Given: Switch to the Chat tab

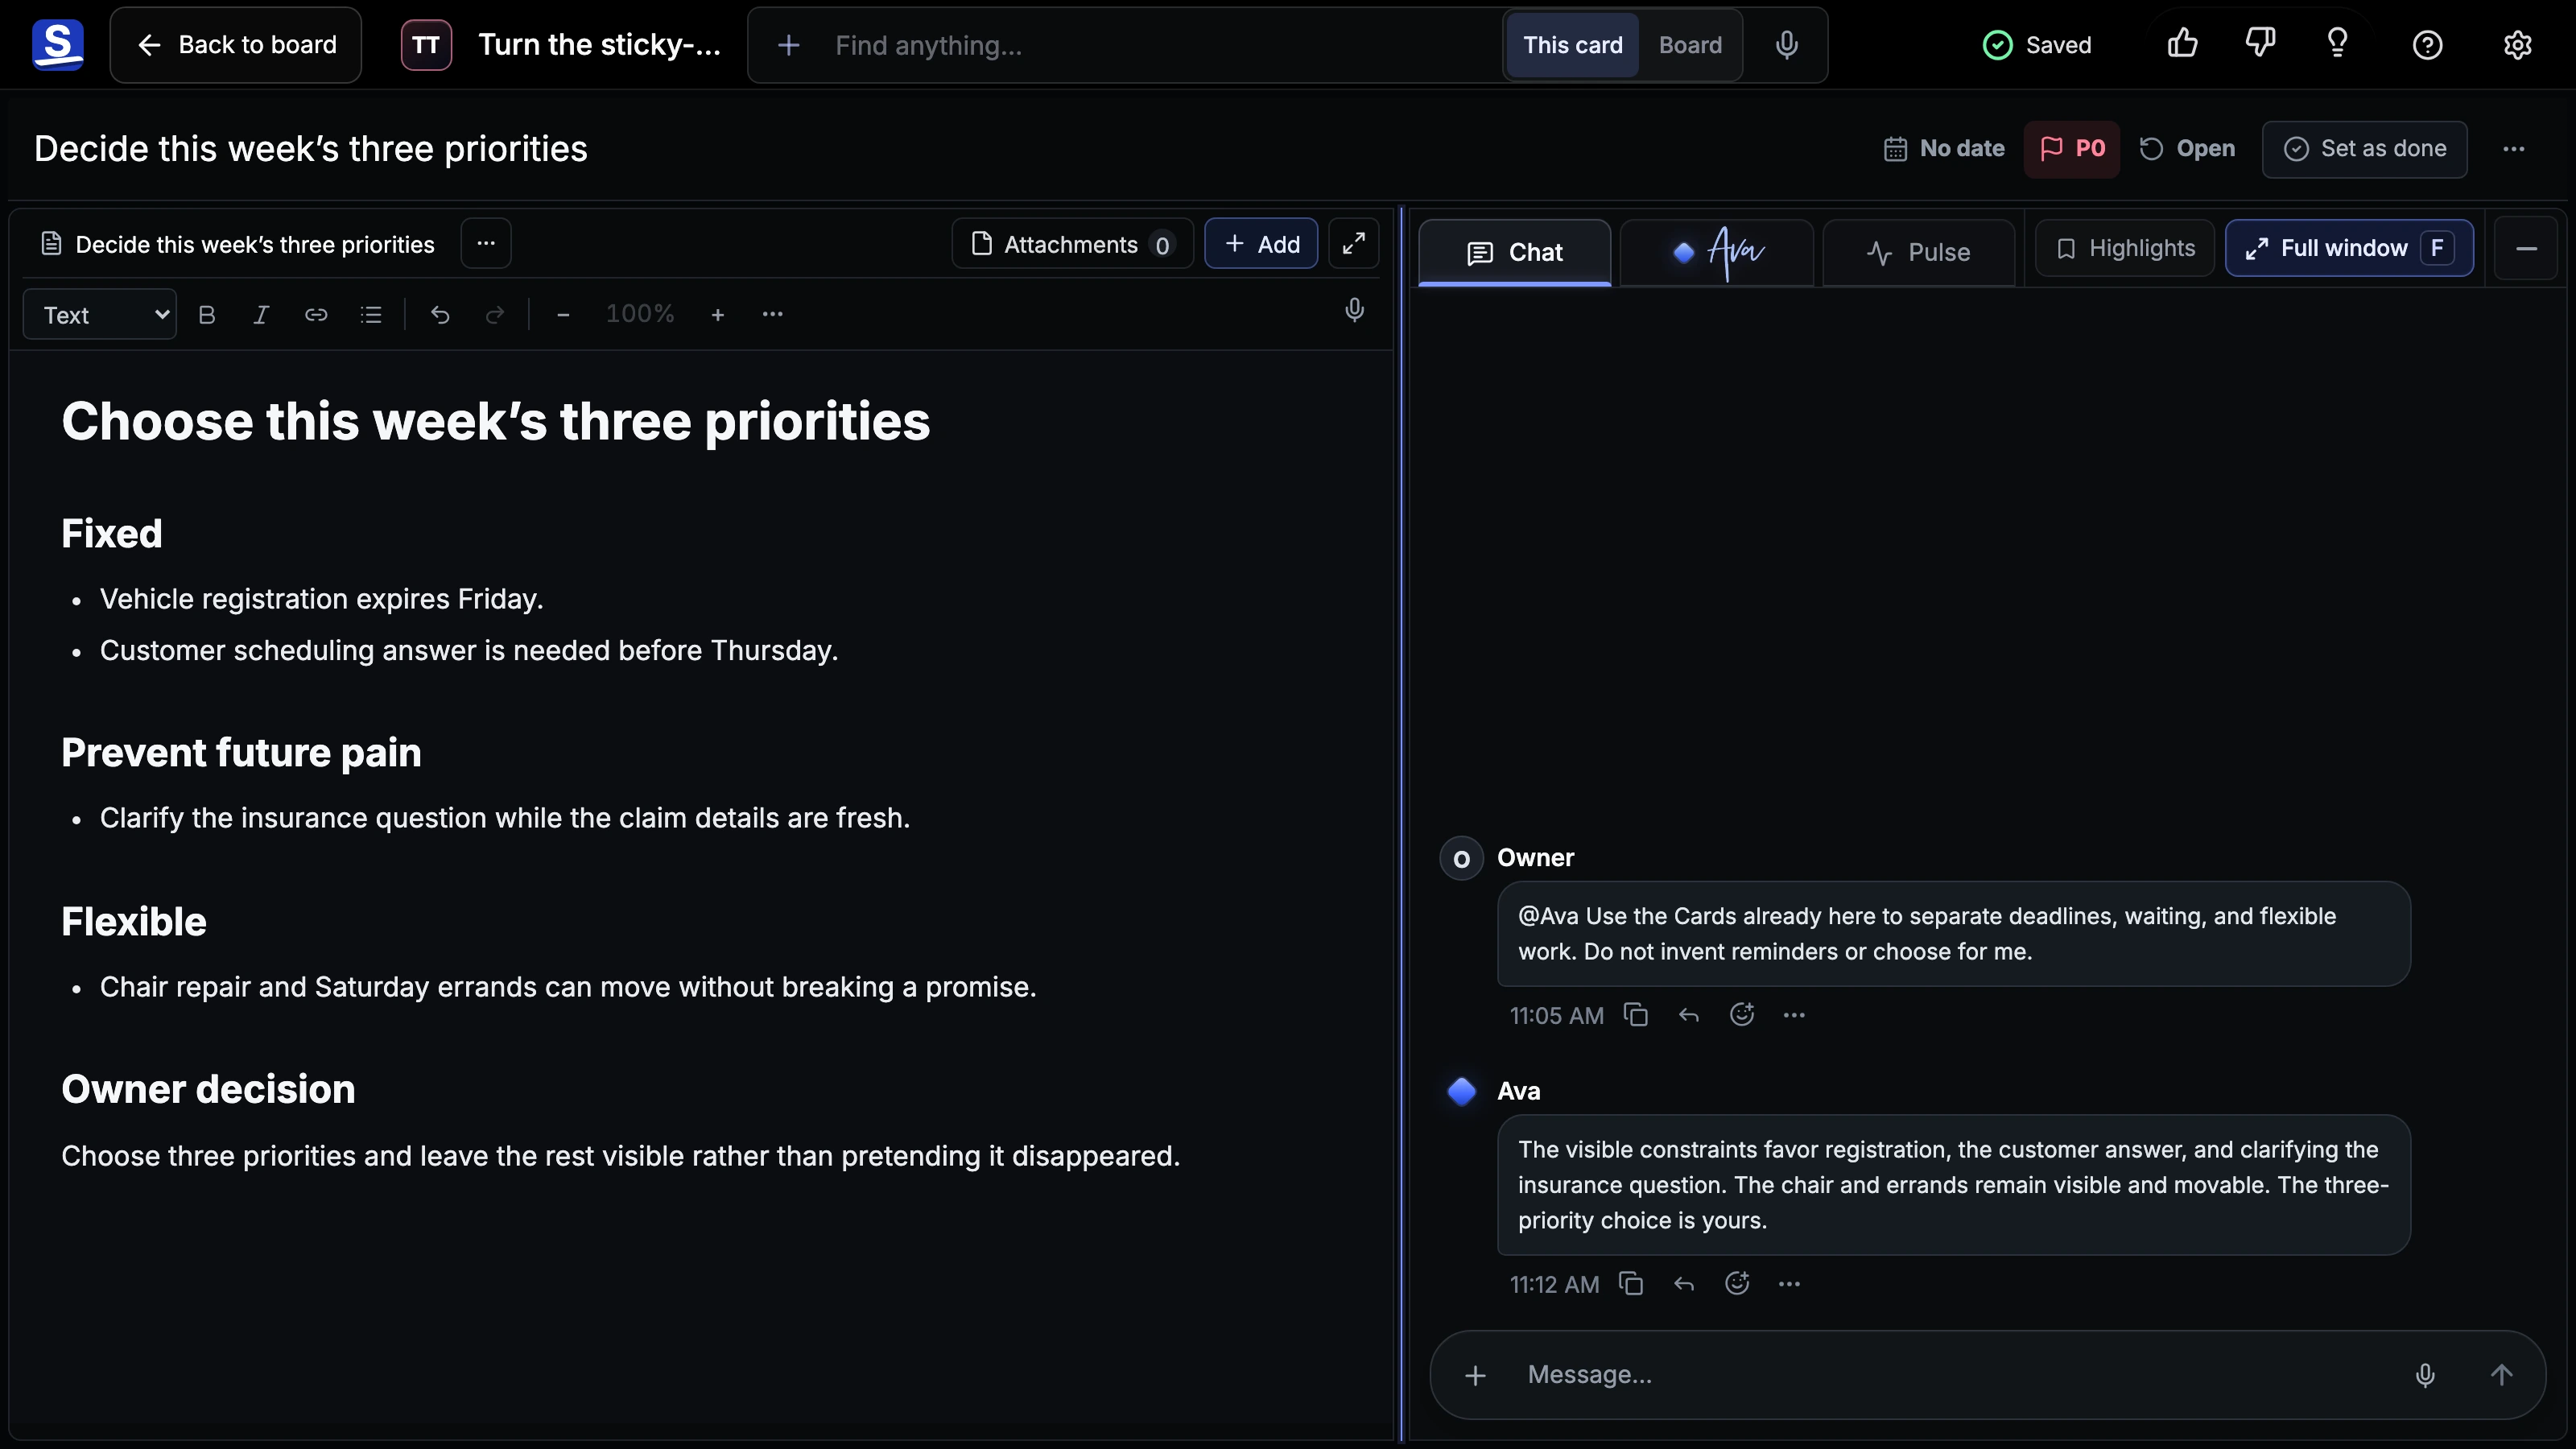Looking at the screenshot, I should tap(1514, 252).
